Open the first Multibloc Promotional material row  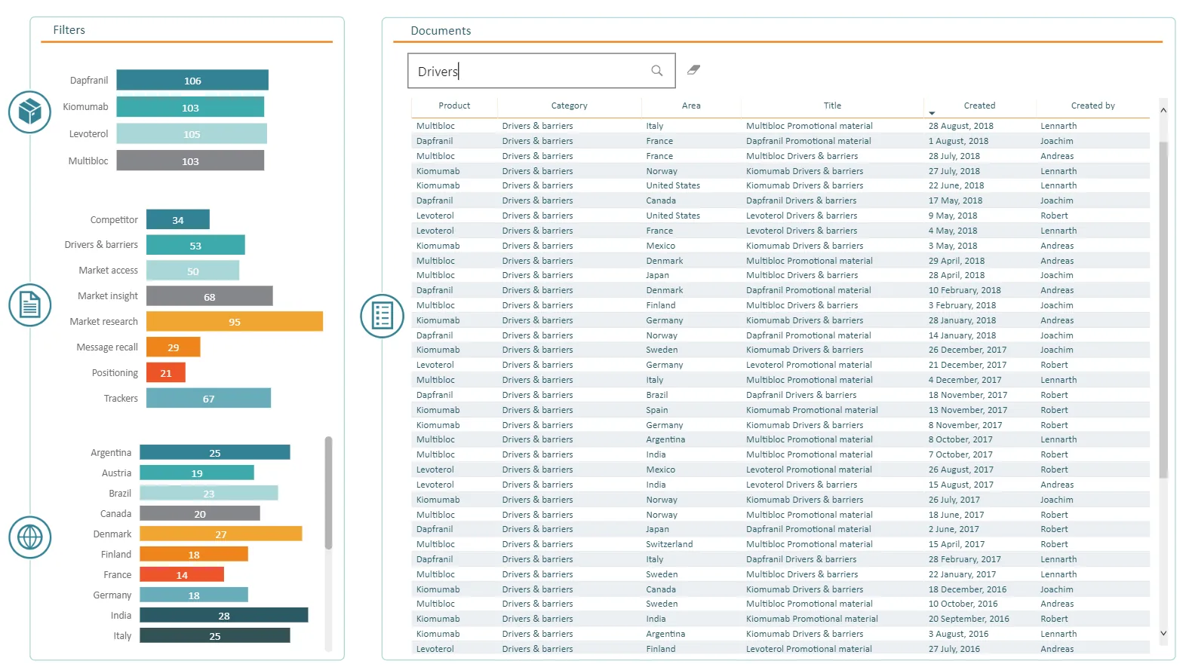[780, 126]
